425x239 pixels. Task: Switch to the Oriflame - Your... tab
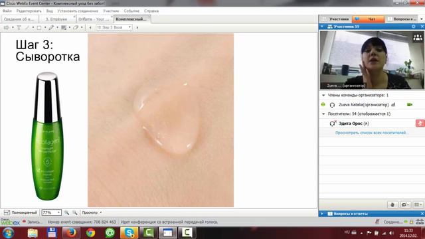(x=95, y=19)
